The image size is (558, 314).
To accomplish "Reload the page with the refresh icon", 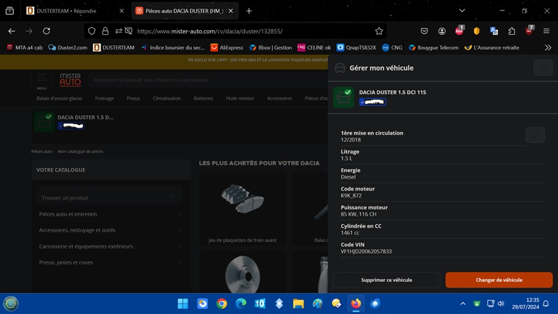I will (46, 31).
